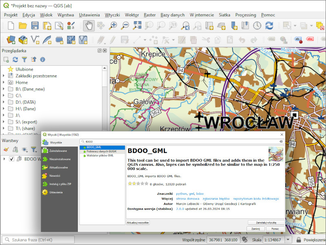326x245 pixels.
Task: Click the Szukana fraza locator field
Action: [38, 240]
